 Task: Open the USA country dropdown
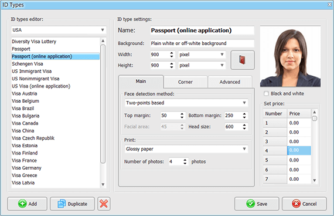coord(59,30)
